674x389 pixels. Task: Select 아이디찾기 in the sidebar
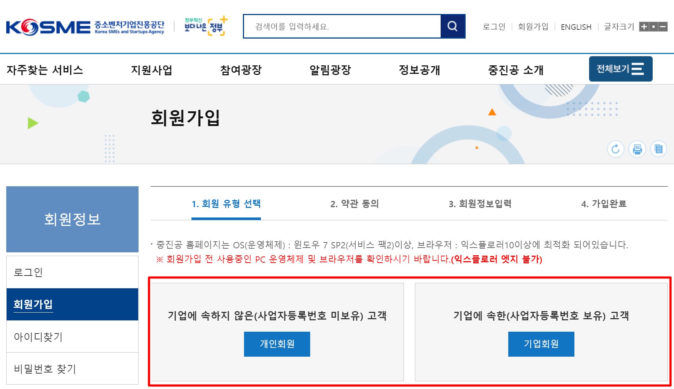click(39, 336)
